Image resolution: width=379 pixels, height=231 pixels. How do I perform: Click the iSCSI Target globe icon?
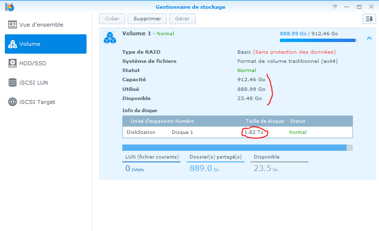click(13, 102)
